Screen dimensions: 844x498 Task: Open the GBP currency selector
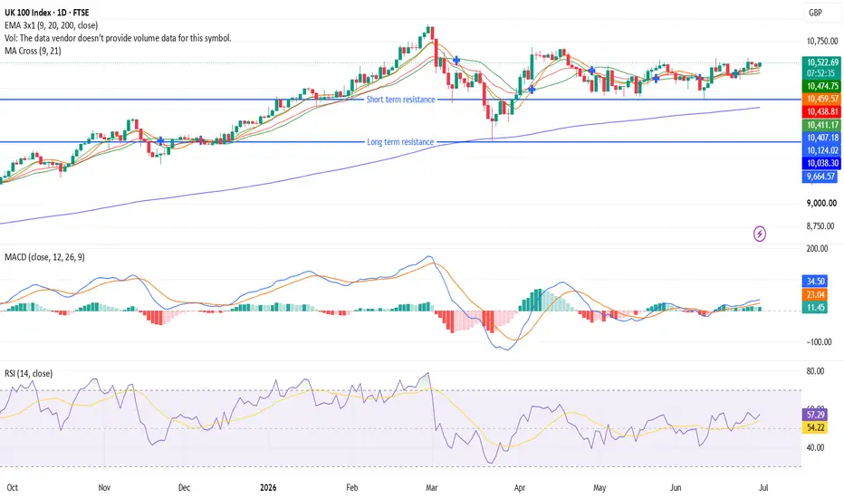tap(815, 13)
